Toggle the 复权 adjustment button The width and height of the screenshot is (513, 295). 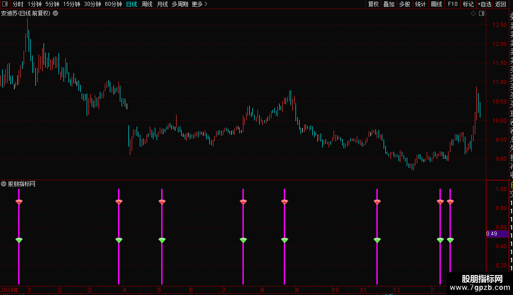tap(373, 4)
